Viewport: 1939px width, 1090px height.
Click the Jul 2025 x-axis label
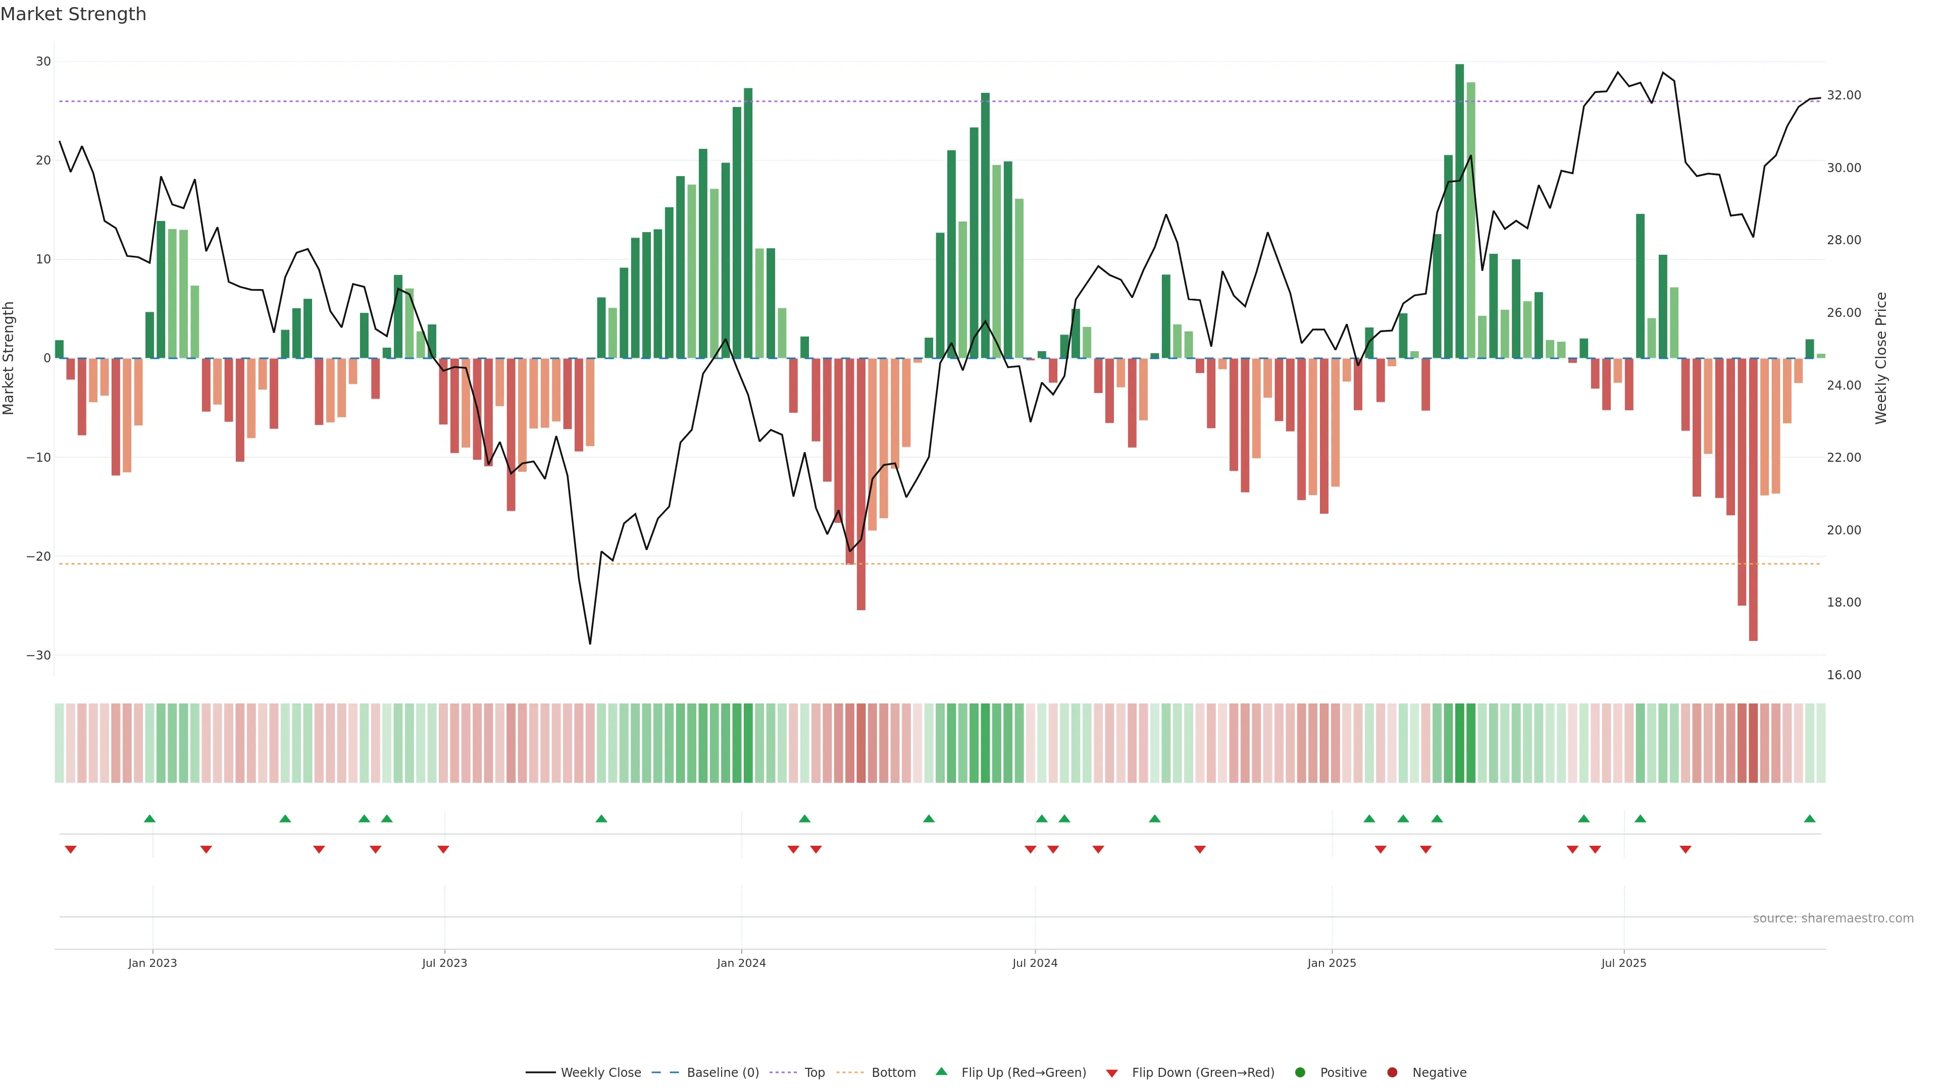coord(1623,963)
